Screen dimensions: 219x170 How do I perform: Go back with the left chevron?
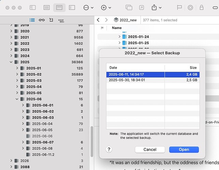tap(98, 20)
